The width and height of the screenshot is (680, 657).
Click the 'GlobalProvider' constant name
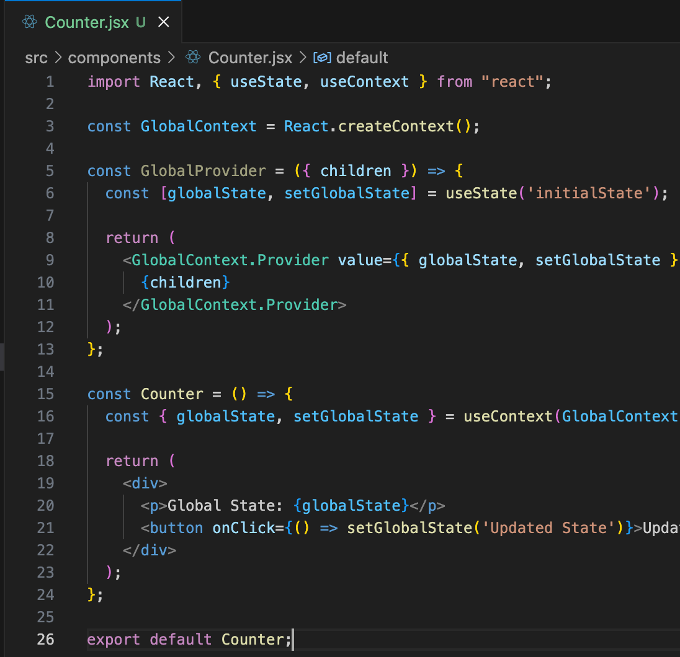click(203, 171)
